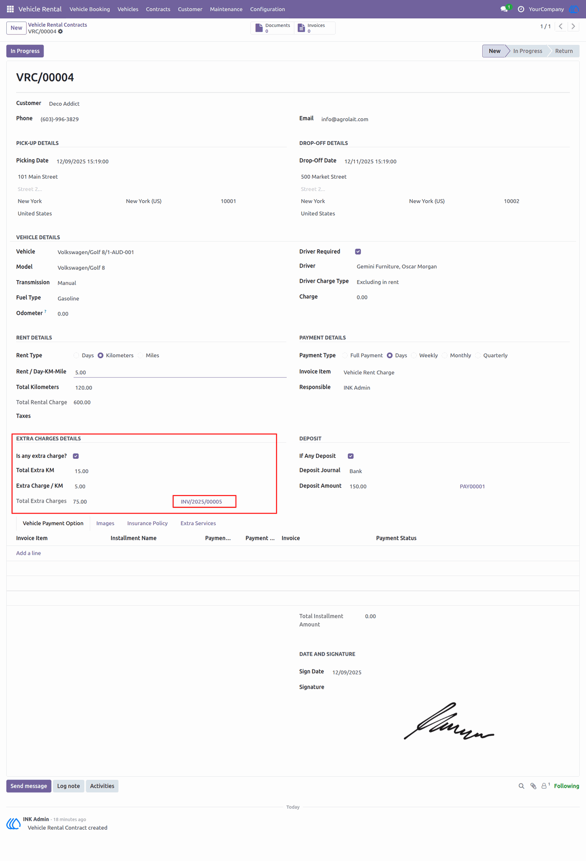Open the Driver Charge Type dropdown
586x862 pixels.
pyautogui.click(x=462, y=282)
